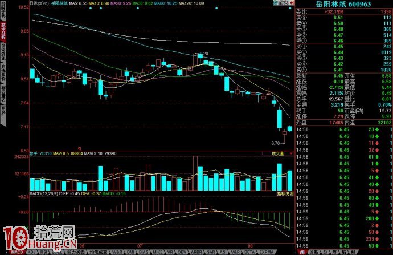
Task: Click the 卖① ask price 6.46
Action: (x=338, y=41)
